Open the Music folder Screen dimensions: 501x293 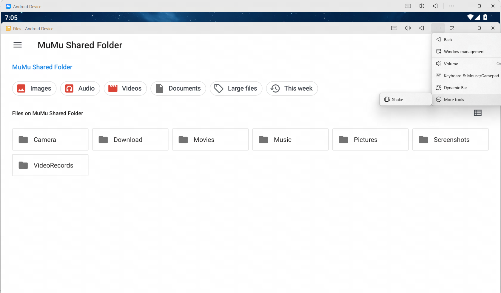290,139
